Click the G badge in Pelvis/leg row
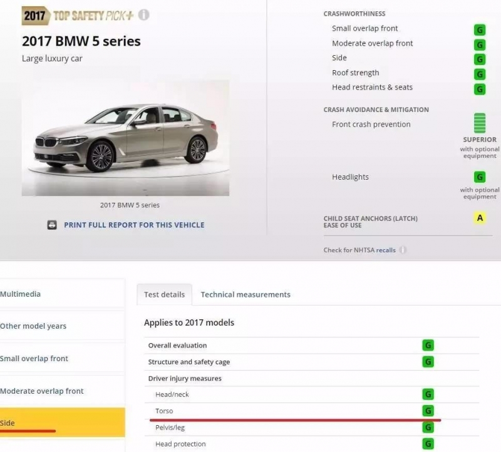This screenshot has width=501, height=452. point(428,428)
